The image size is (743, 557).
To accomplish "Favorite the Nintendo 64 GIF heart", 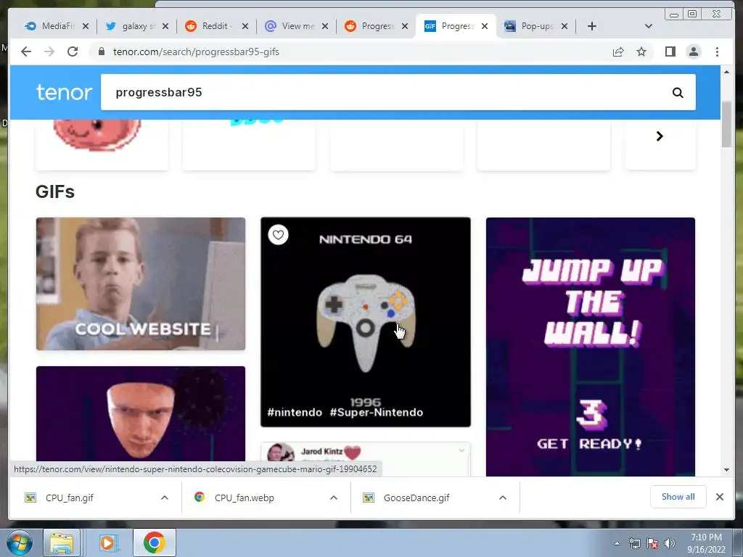I will tap(278, 235).
